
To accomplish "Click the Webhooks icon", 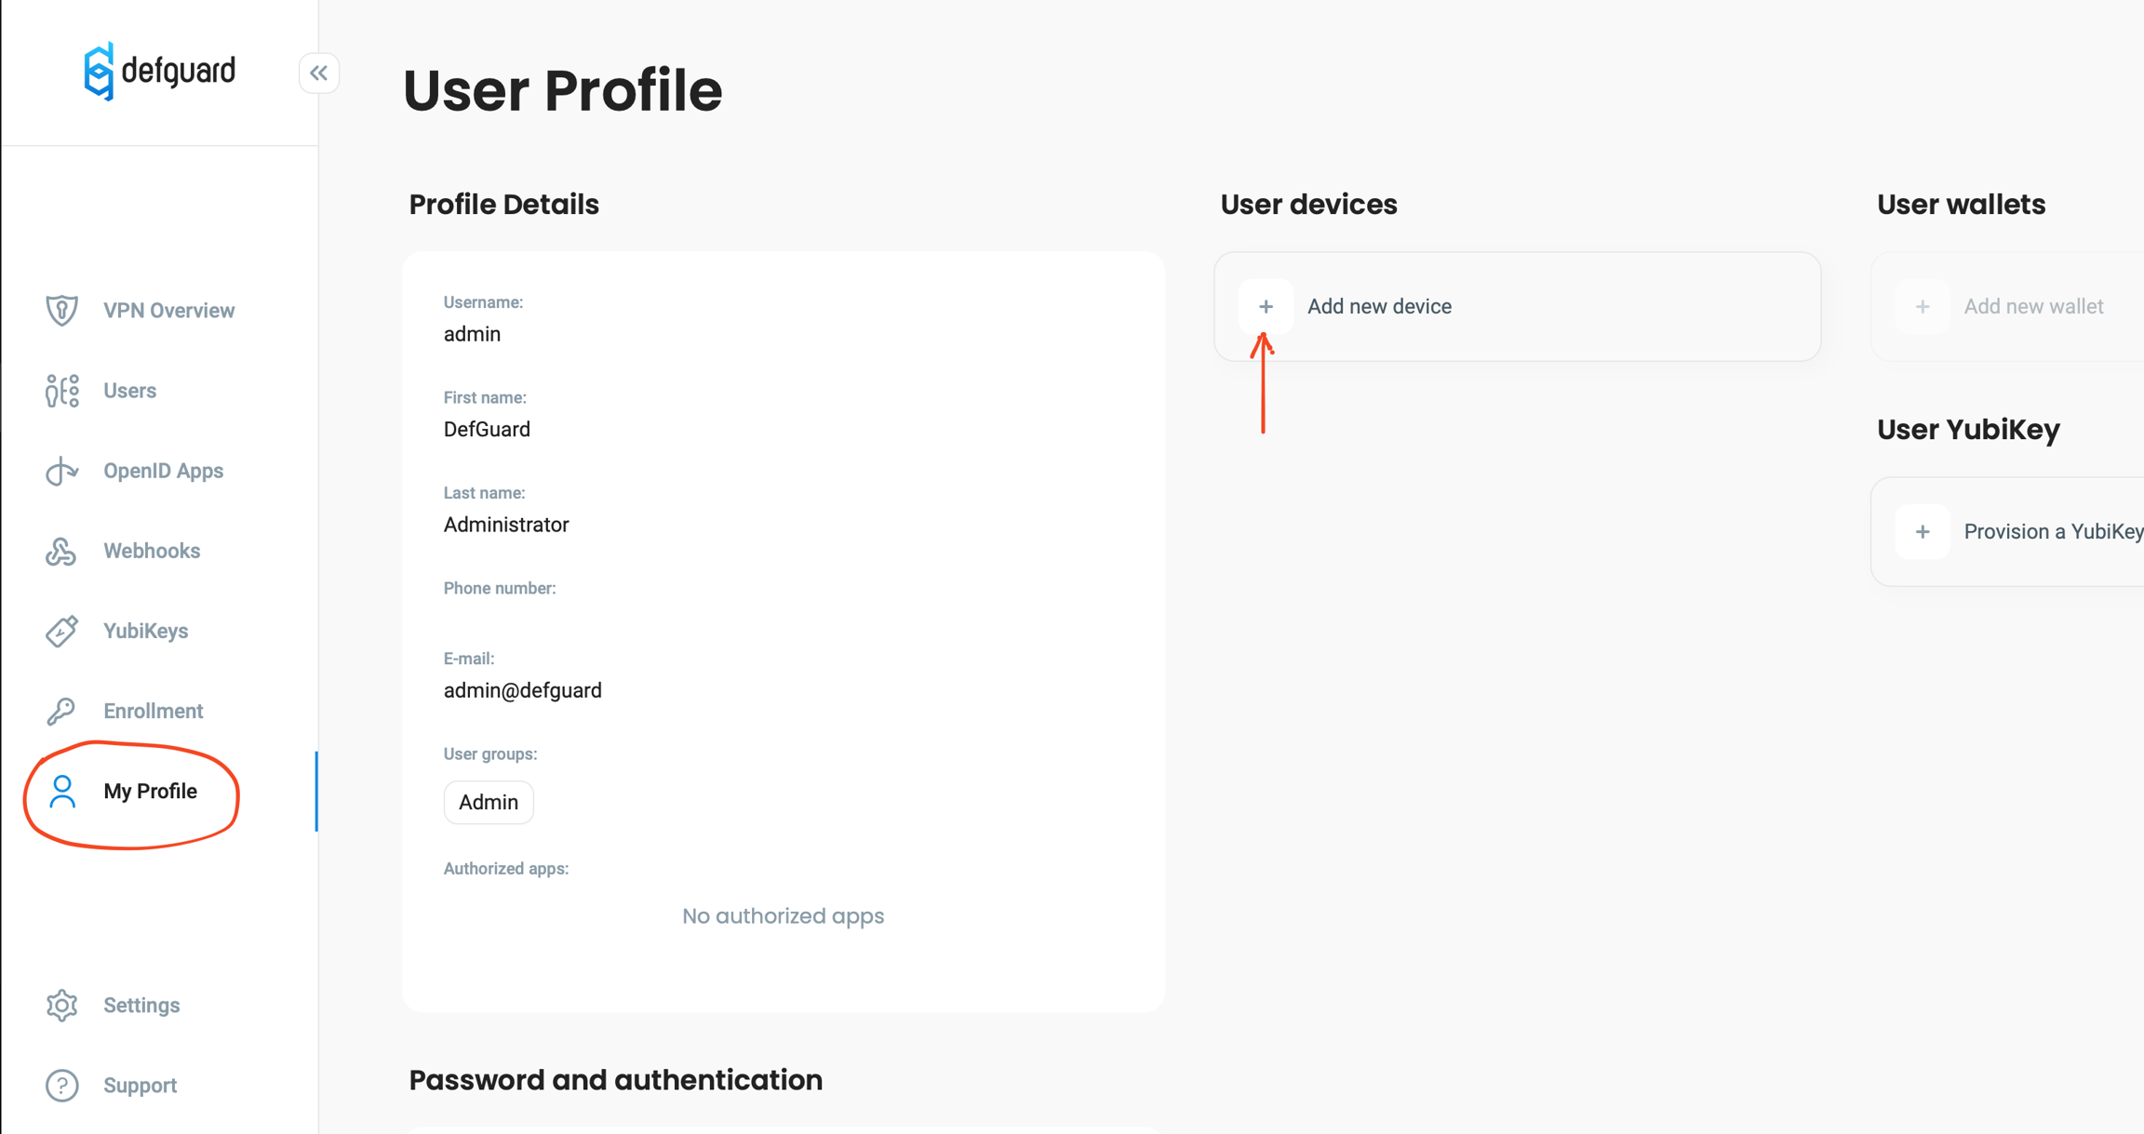I will tap(61, 551).
